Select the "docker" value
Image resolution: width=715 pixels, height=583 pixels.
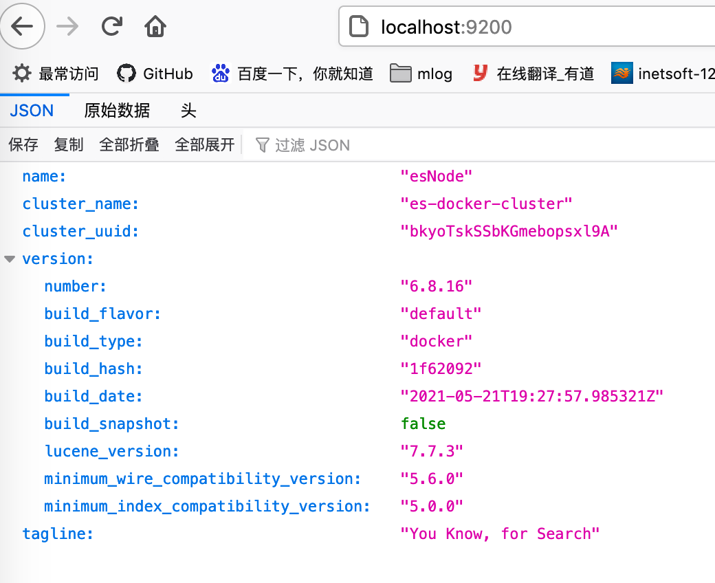[436, 342]
